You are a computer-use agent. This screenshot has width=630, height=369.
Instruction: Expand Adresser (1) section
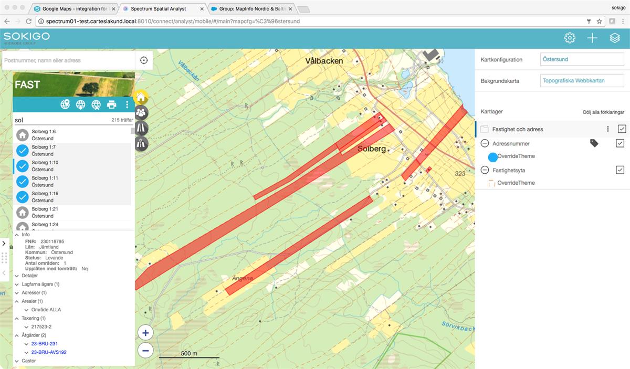[x=17, y=292]
